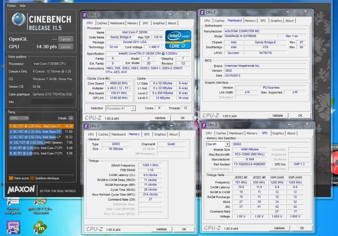338x236 pixels.
Task: Click the CPU-Z Z icon of SPD window
Action: 204,125
